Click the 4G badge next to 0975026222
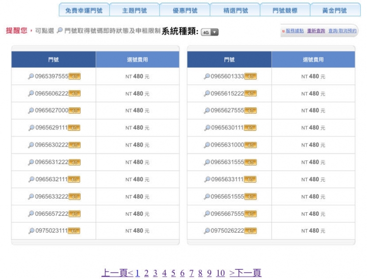 click(x=250, y=231)
